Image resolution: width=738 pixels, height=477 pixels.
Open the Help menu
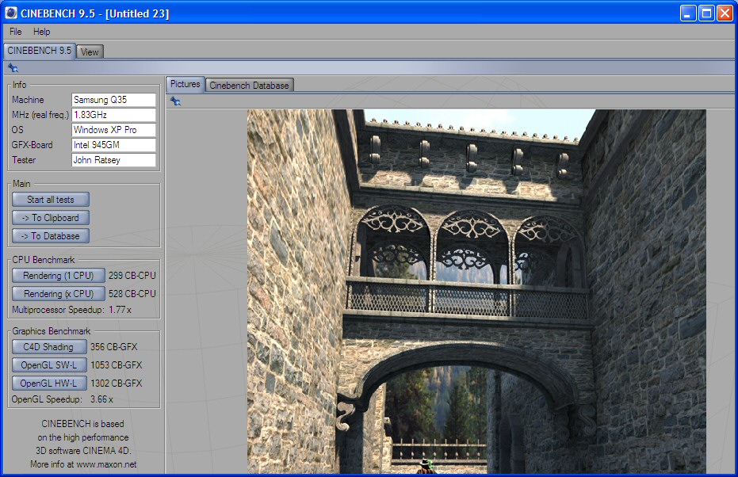[41, 32]
